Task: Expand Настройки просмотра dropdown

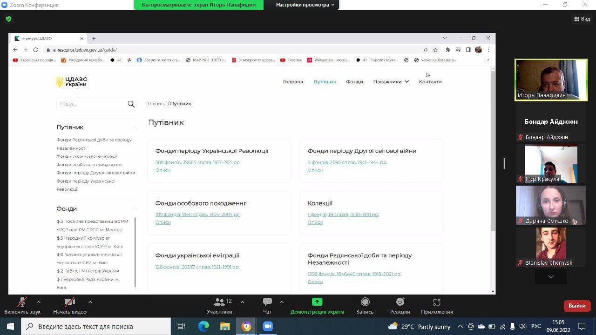Action: click(x=305, y=5)
